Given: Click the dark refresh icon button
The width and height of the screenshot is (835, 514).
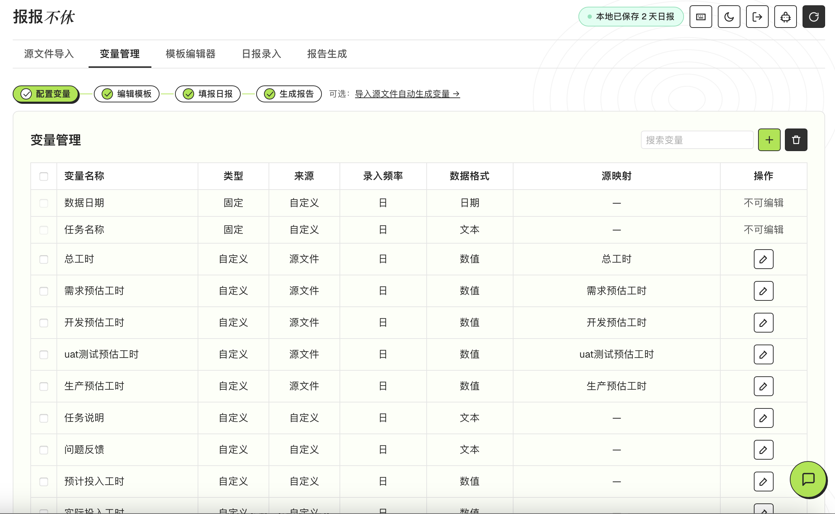Looking at the screenshot, I should [813, 17].
